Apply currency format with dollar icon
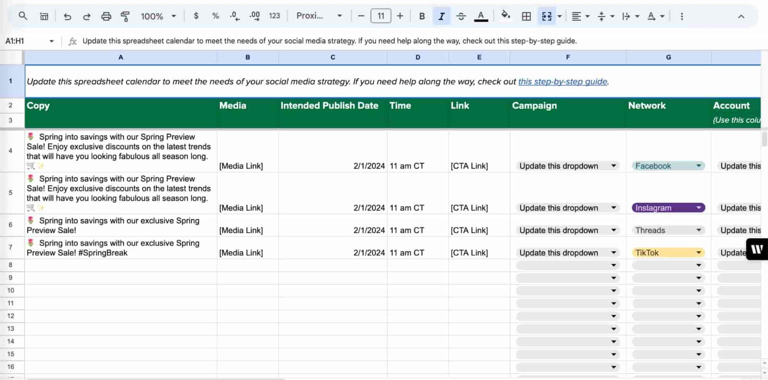Screen dimensions: 768x380 pyautogui.click(x=196, y=16)
